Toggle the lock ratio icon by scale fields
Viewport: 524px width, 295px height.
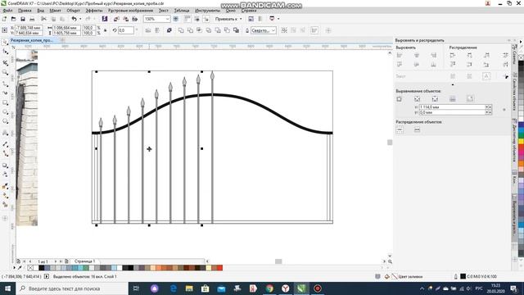click(x=106, y=30)
